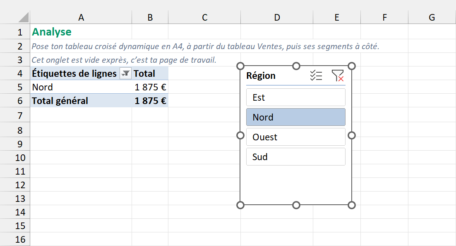Click the slicer's left-middle resize handle
The image size is (456, 246).
pyautogui.click(x=240, y=135)
